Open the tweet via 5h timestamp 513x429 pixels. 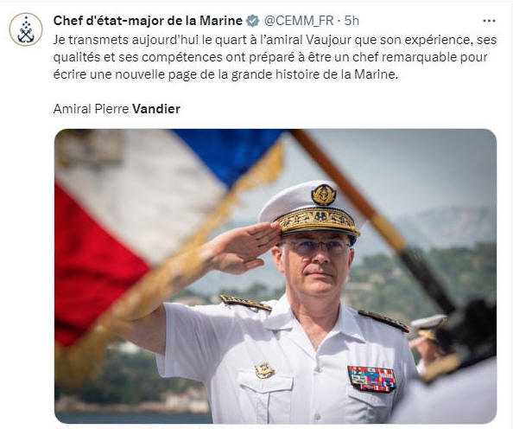(351, 21)
